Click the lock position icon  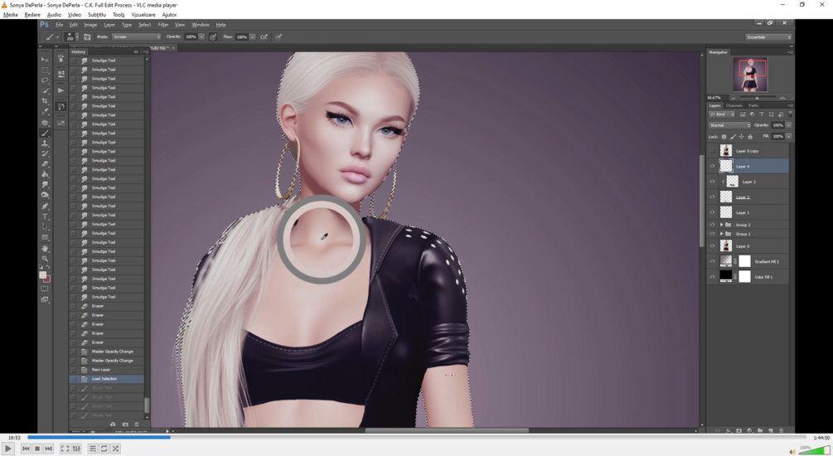point(741,137)
